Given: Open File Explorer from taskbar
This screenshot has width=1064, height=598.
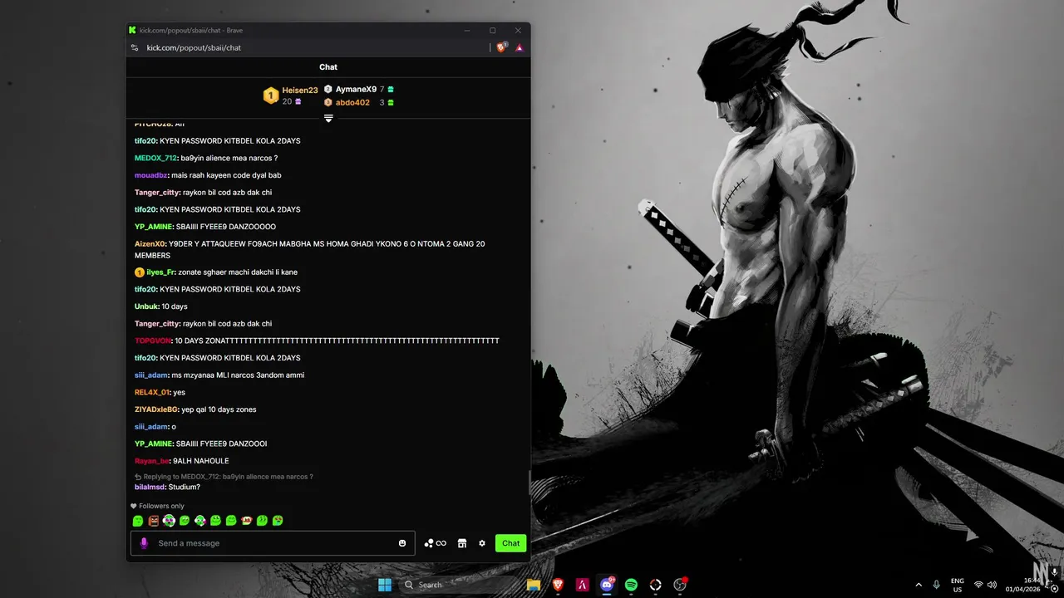Looking at the screenshot, I should pyautogui.click(x=534, y=585).
